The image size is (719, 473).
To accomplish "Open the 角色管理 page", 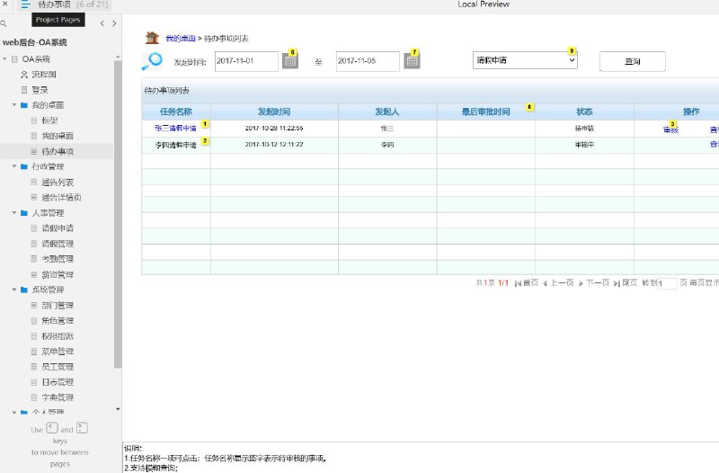I will point(58,321).
